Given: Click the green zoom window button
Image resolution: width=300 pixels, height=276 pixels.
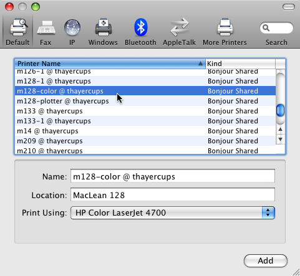Looking at the screenshot, I should (x=36, y=7).
